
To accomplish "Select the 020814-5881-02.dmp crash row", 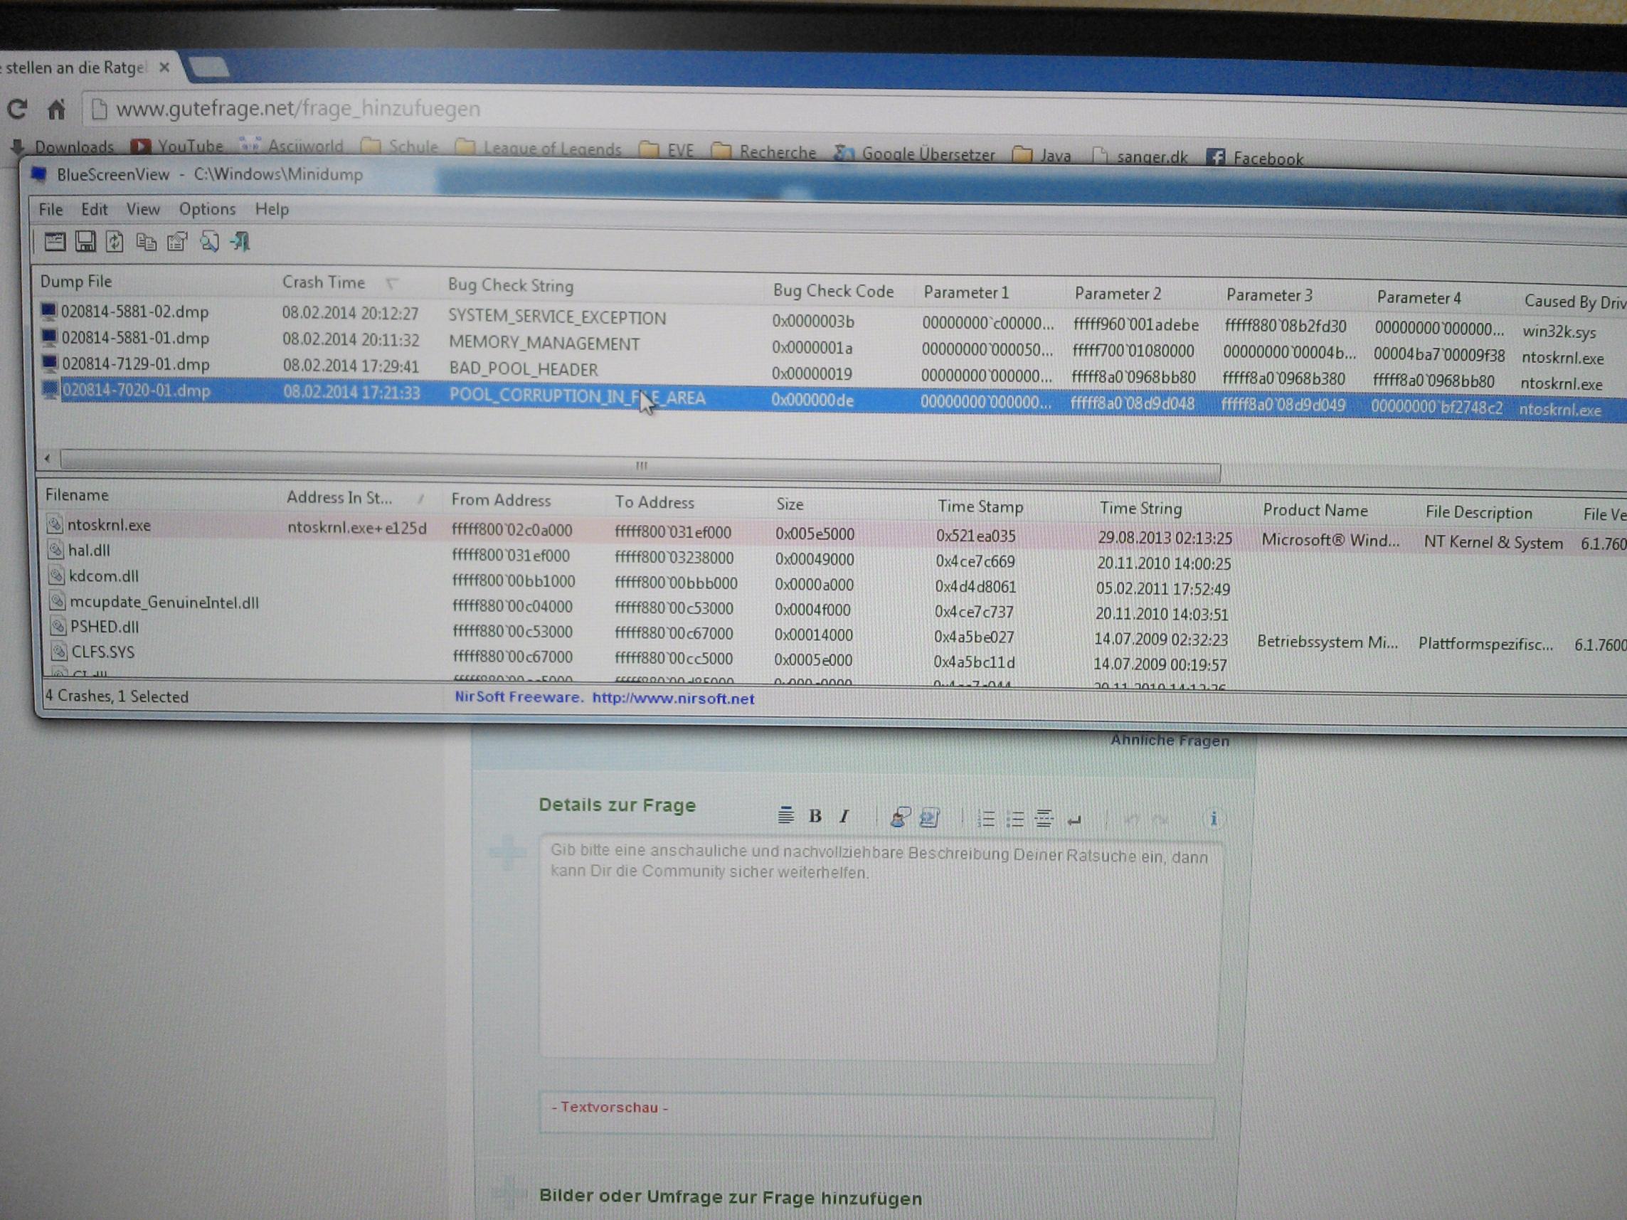I will [135, 312].
